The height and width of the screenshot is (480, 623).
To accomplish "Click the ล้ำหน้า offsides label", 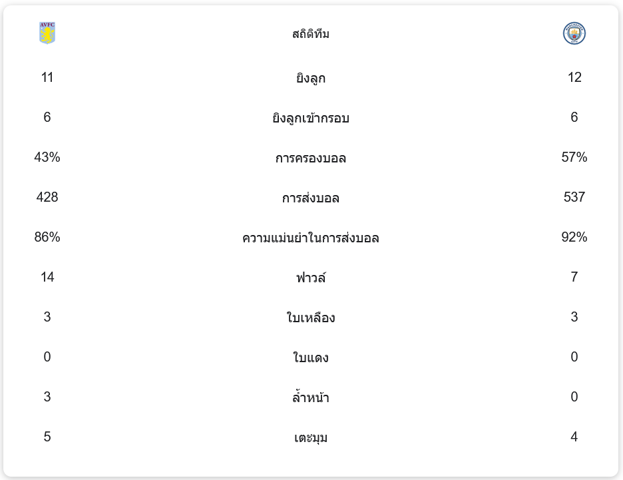I will (x=311, y=398).
